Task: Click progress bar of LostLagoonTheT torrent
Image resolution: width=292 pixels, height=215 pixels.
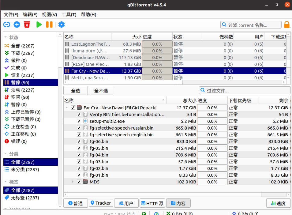Action: click(x=157, y=44)
